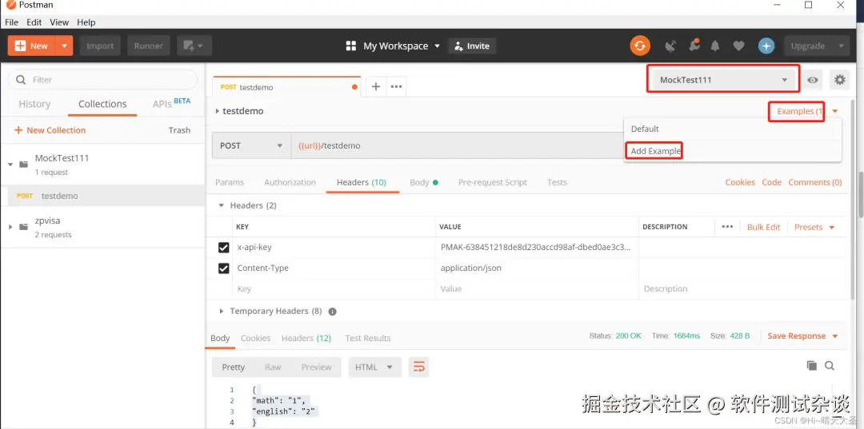Screen dimensions: 864x429
Task: Click the Runner button
Action: (x=148, y=46)
